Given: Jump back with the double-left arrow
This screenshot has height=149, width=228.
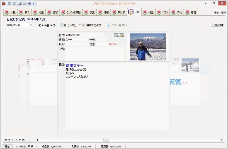Looking at the screenshot, I should [x=39, y=25].
